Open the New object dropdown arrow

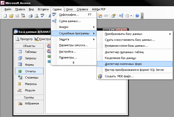pyautogui.click(x=131, y=16)
